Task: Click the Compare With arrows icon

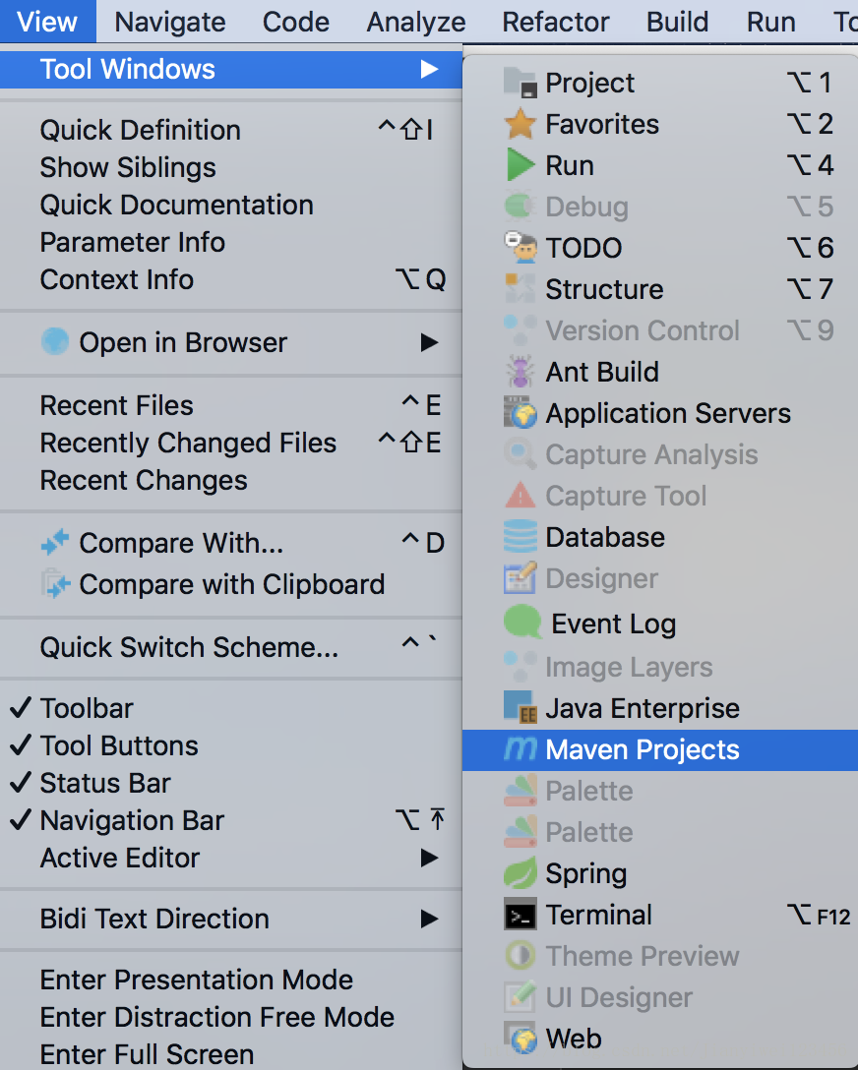Action: (x=55, y=543)
